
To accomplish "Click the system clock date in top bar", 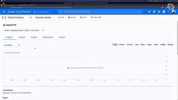I will point(172,1).
